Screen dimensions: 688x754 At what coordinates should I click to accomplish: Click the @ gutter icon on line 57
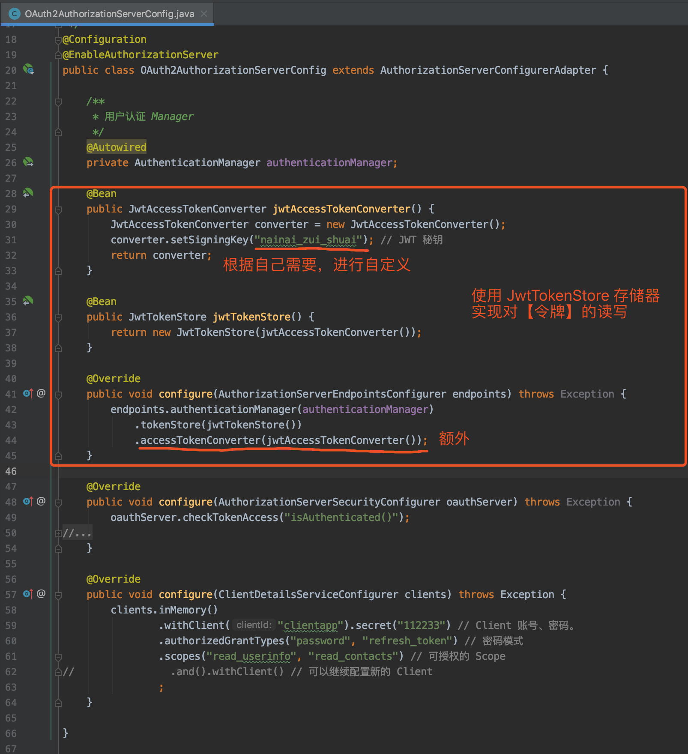pyautogui.click(x=41, y=594)
